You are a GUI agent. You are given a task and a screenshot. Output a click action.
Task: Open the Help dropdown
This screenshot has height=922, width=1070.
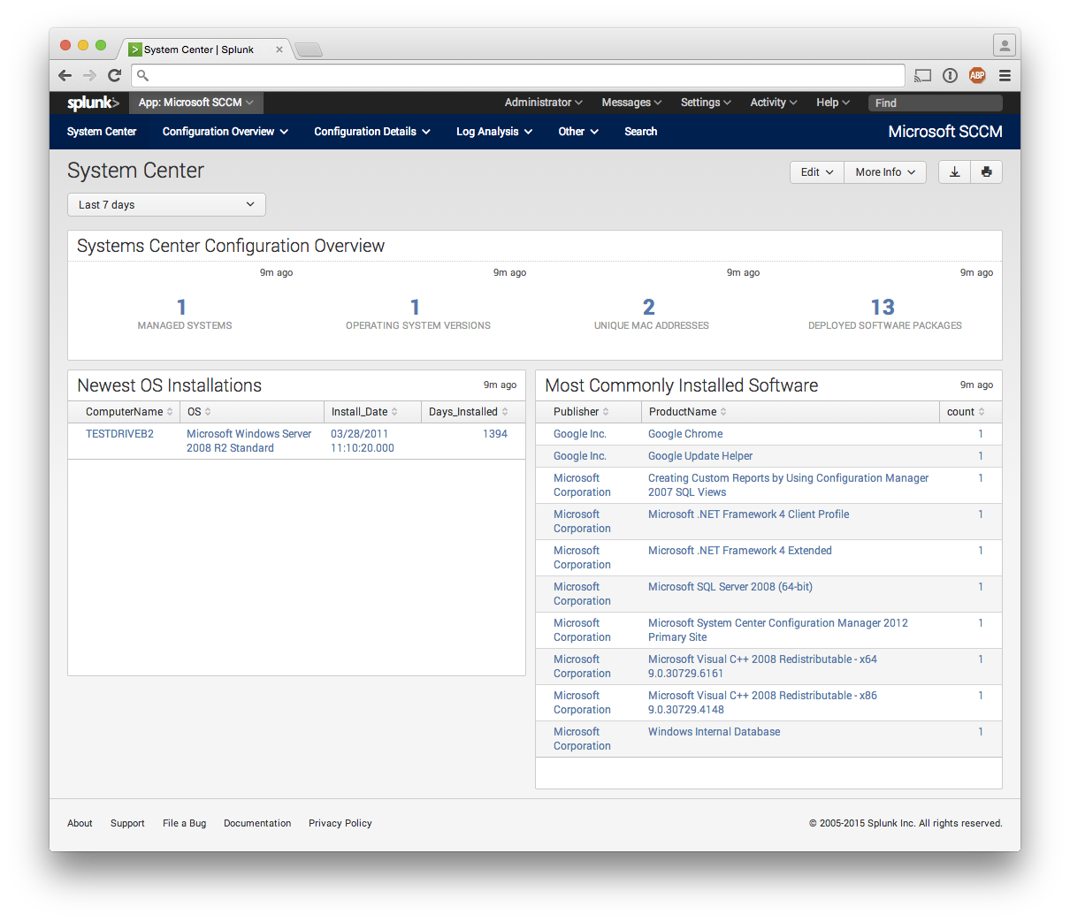(832, 103)
